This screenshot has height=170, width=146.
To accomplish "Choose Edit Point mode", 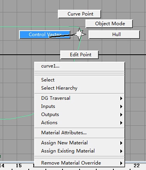I will click(x=80, y=55).
